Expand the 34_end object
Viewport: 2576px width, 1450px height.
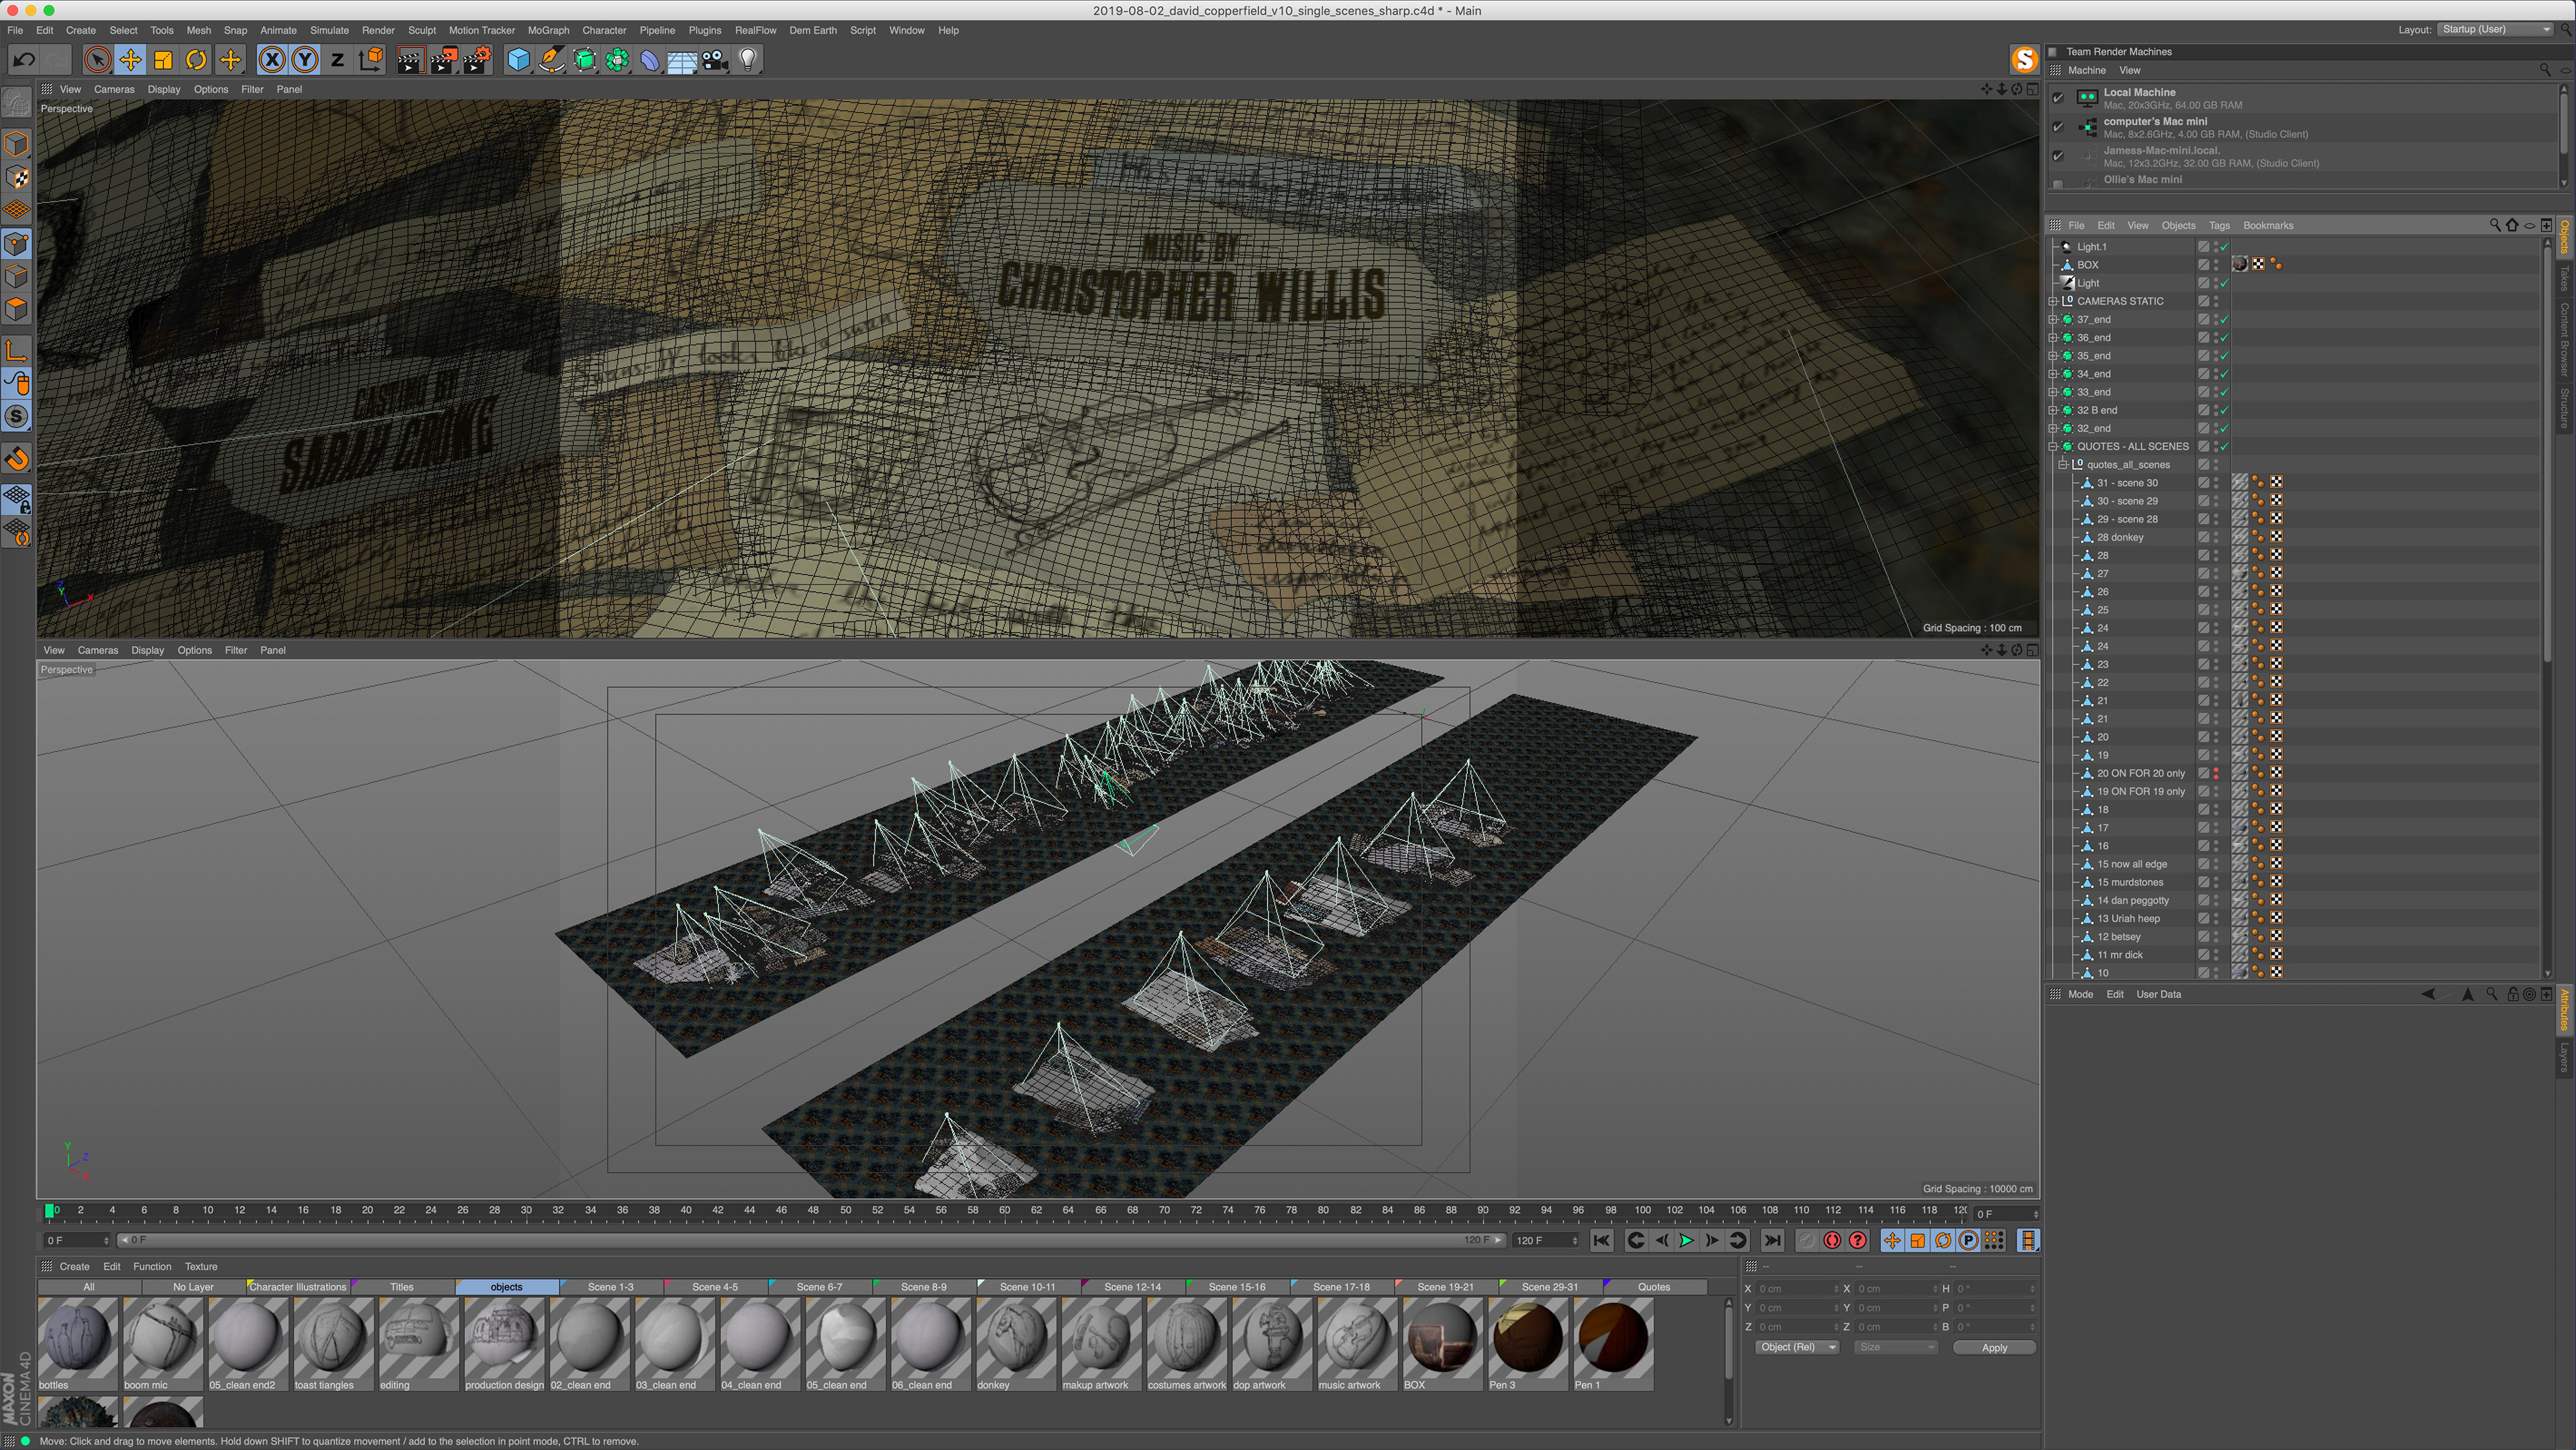[x=2053, y=374]
